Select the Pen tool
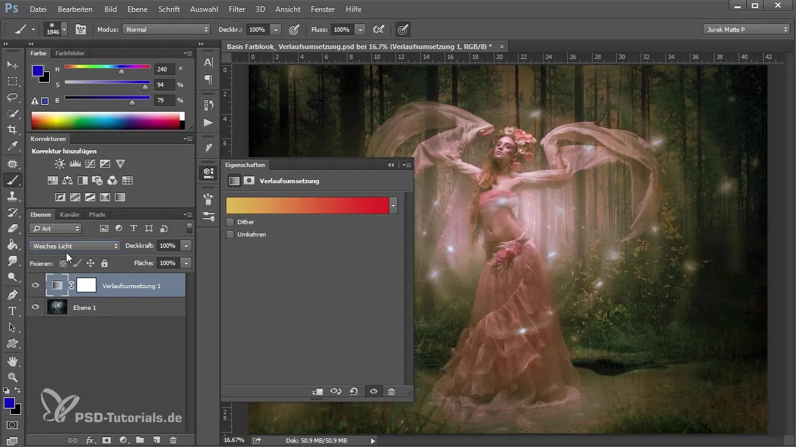Viewport: 796px width, 447px height. click(12, 294)
